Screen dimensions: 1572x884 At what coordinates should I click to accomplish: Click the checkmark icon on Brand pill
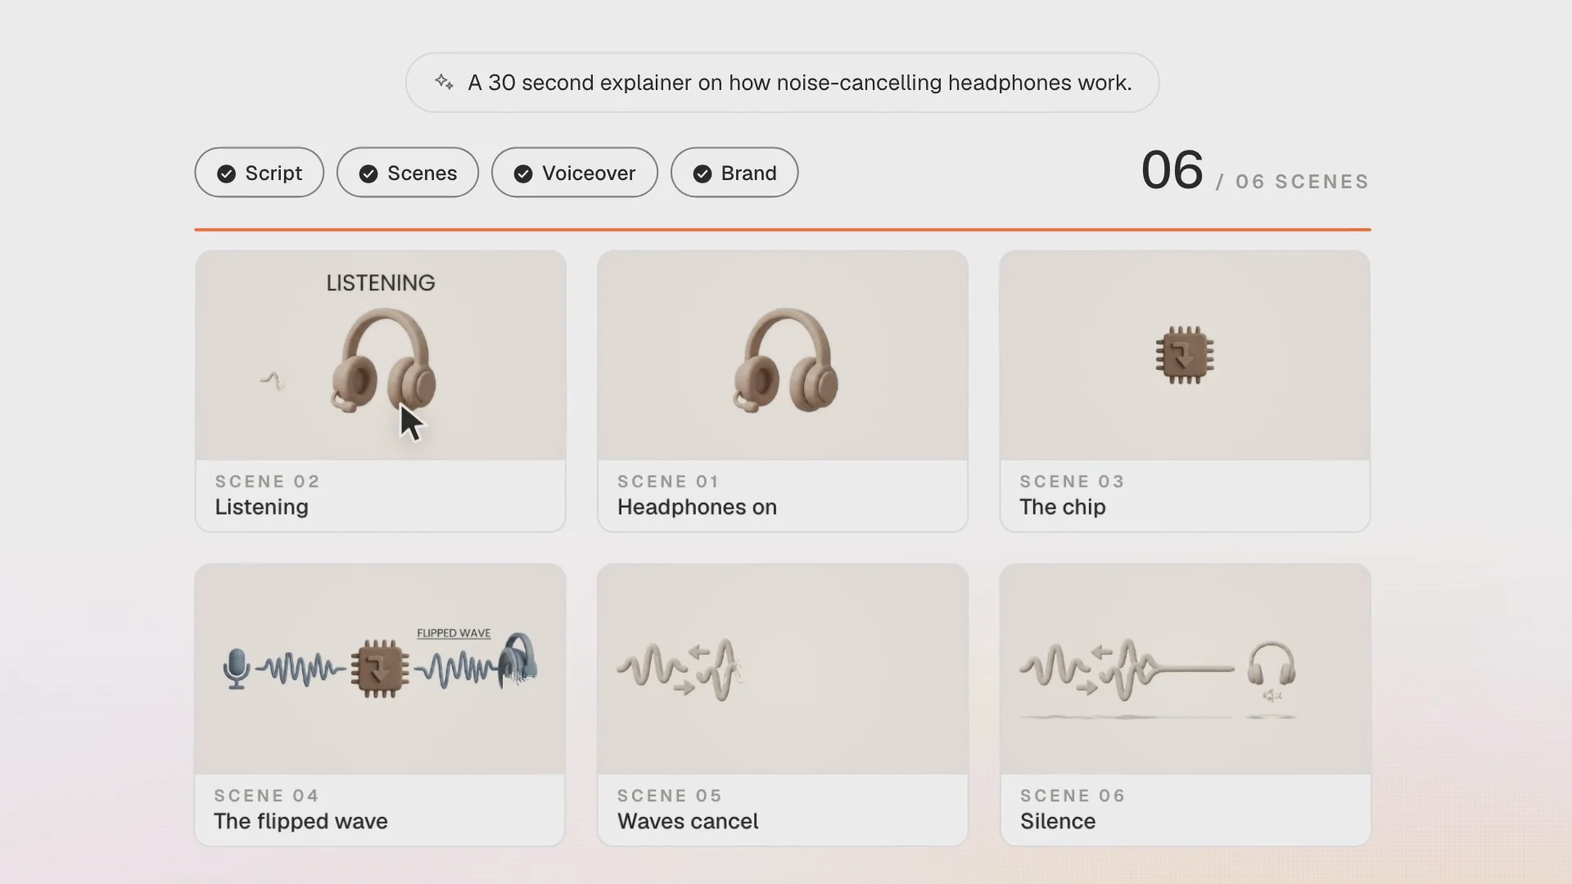click(702, 174)
